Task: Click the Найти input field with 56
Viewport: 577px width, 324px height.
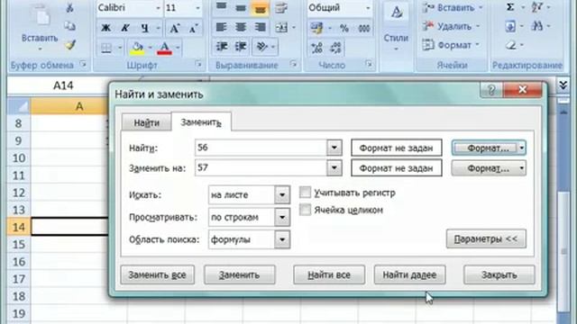Action: [261, 148]
